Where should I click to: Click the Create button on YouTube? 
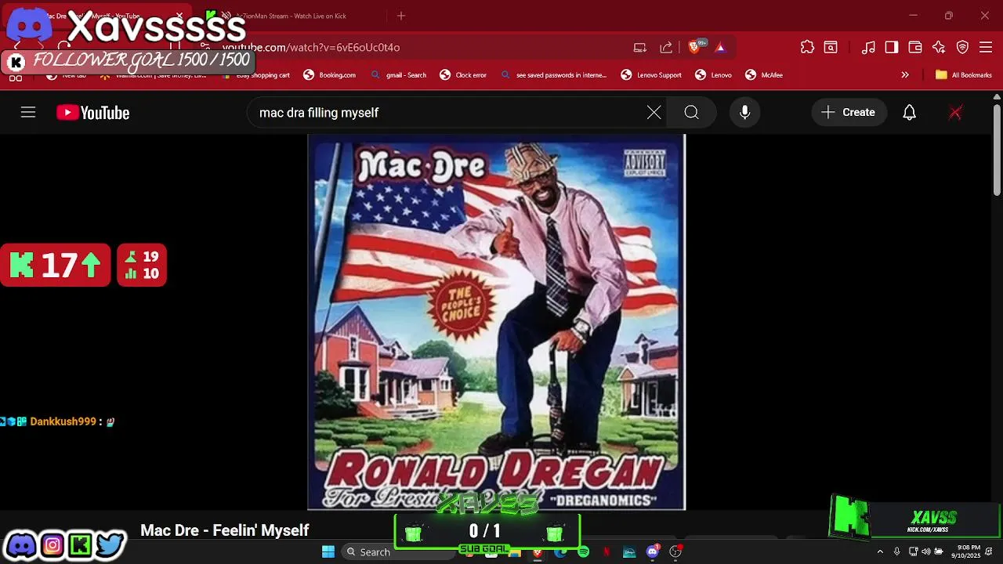[849, 113]
